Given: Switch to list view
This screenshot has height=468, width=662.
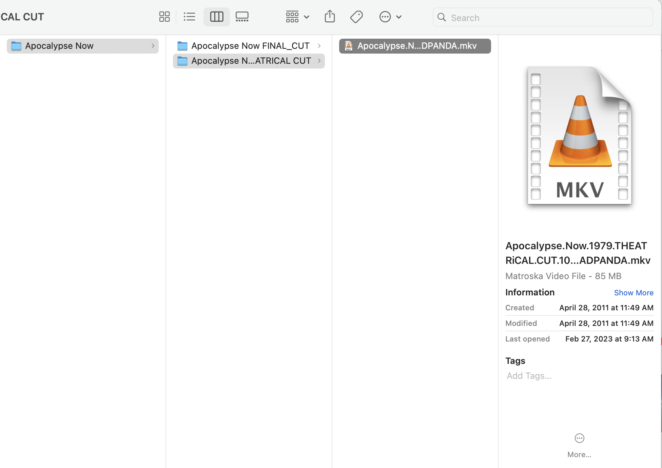Looking at the screenshot, I should 189,17.
